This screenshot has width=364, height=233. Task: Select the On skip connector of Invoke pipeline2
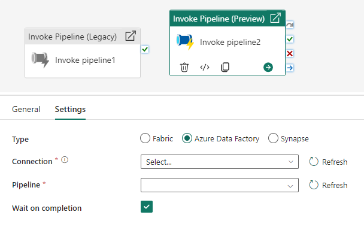(290, 25)
